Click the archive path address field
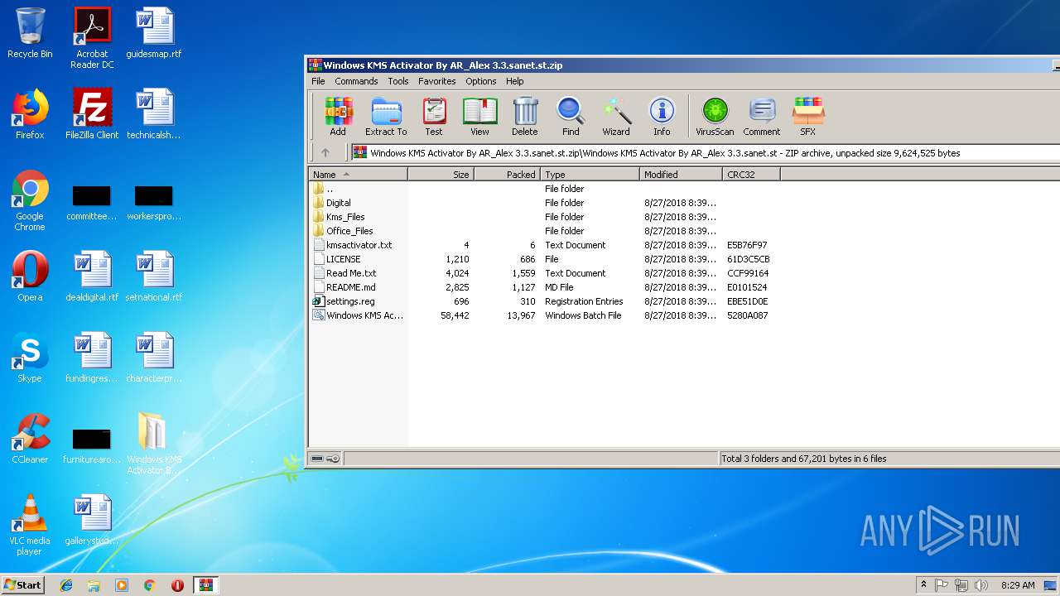 704,152
